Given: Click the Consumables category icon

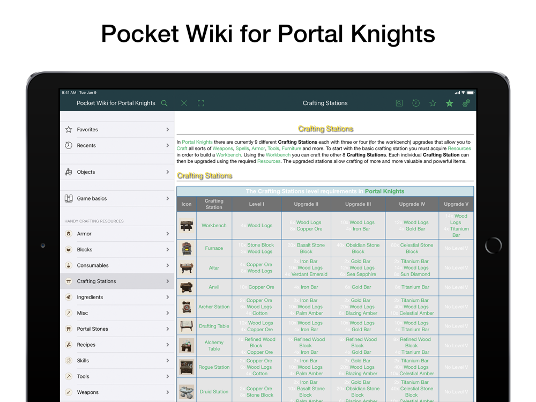Looking at the screenshot, I should pyautogui.click(x=69, y=265).
